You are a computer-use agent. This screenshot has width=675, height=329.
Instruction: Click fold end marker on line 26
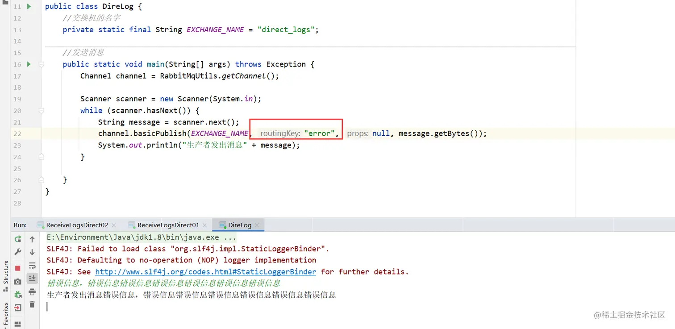[x=41, y=180]
